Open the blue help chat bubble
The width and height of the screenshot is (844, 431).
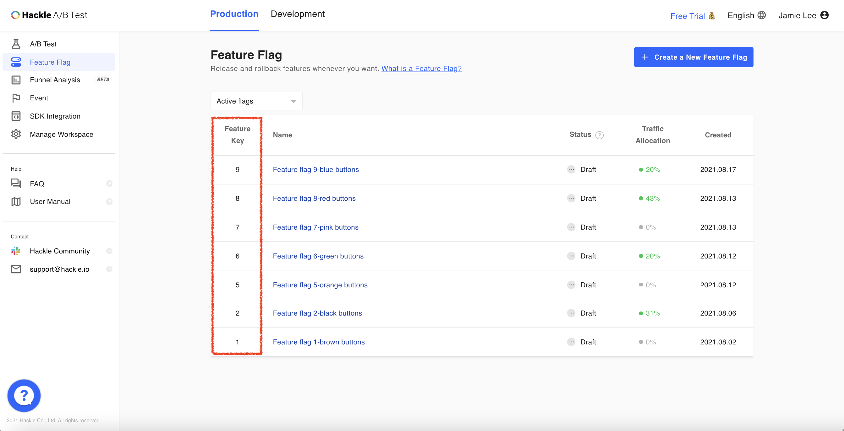24,395
